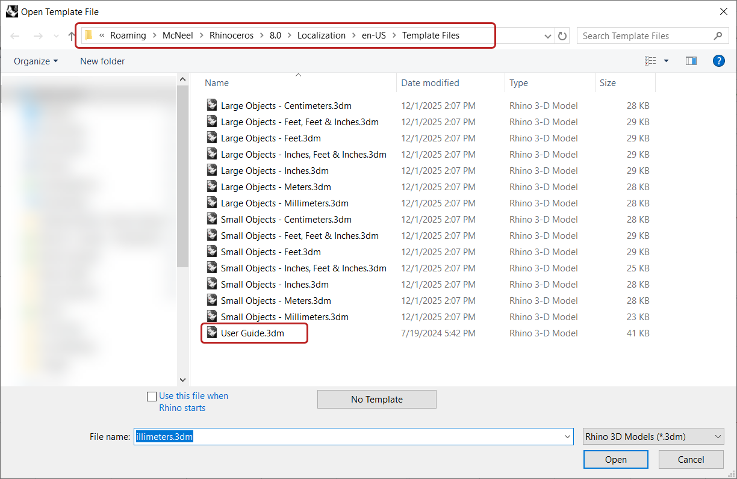Image resolution: width=737 pixels, height=479 pixels.
Task: Click the refresh button next to the address bar
Action: tap(562, 36)
